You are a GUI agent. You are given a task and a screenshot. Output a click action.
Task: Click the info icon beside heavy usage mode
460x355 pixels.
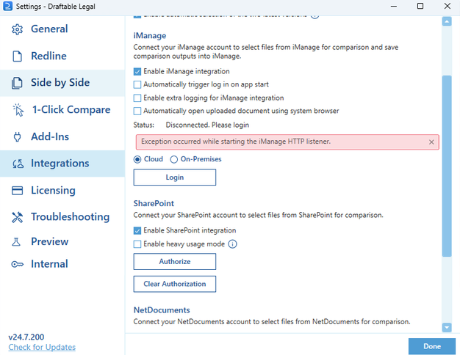click(x=232, y=244)
